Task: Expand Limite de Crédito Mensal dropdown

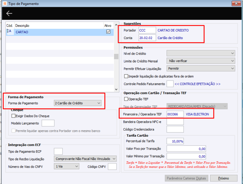Action: (201, 61)
